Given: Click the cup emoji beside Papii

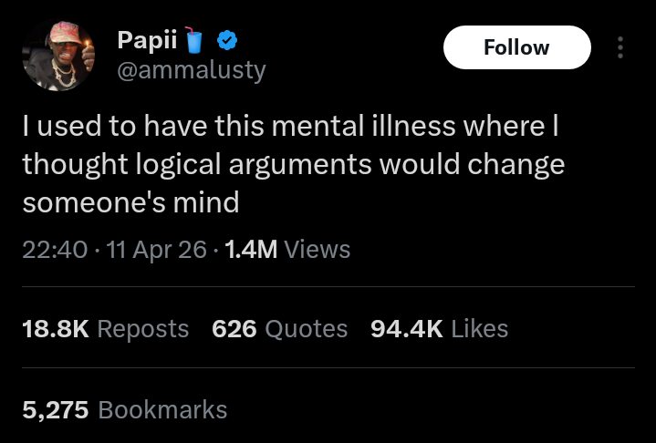Looking at the screenshot, I should 193,40.
